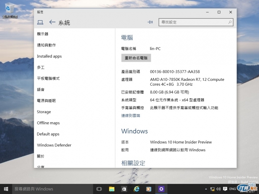Select 顯示器 in the sidebar
259x194 pixels.
tap(43, 34)
